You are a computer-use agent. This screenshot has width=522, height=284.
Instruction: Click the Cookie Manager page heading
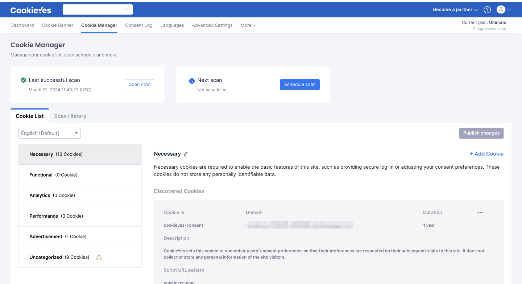click(x=38, y=45)
